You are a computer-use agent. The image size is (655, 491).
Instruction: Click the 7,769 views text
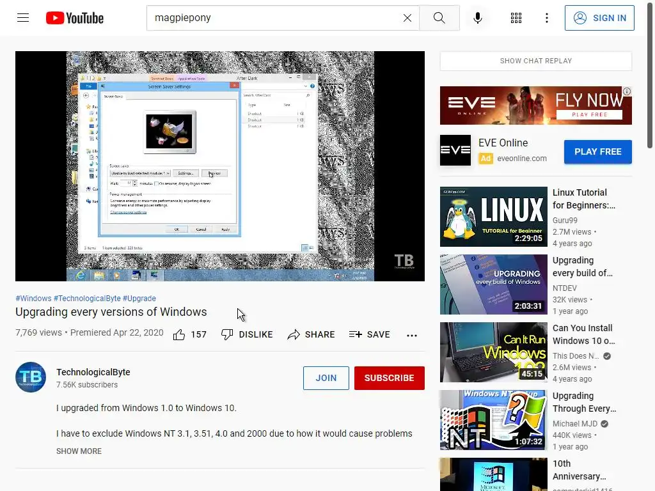click(38, 332)
